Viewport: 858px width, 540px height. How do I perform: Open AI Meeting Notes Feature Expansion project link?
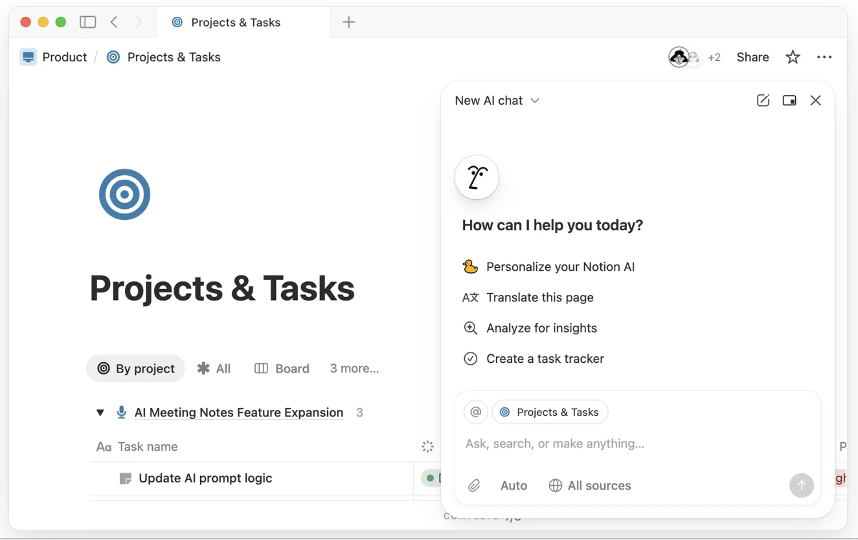point(239,413)
